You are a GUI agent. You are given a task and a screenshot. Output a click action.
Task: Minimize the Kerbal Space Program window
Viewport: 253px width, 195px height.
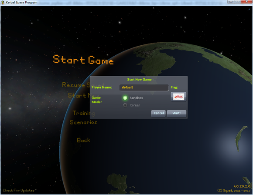231,2
